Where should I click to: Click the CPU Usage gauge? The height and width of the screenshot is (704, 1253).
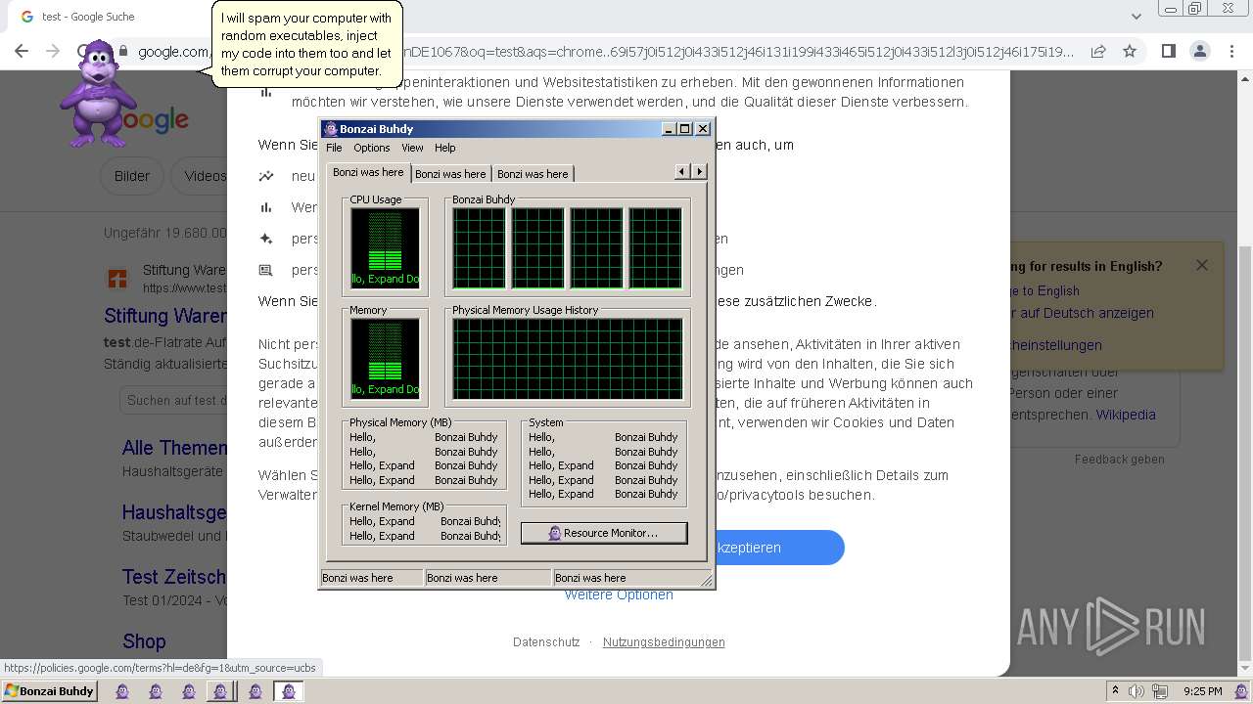click(386, 249)
